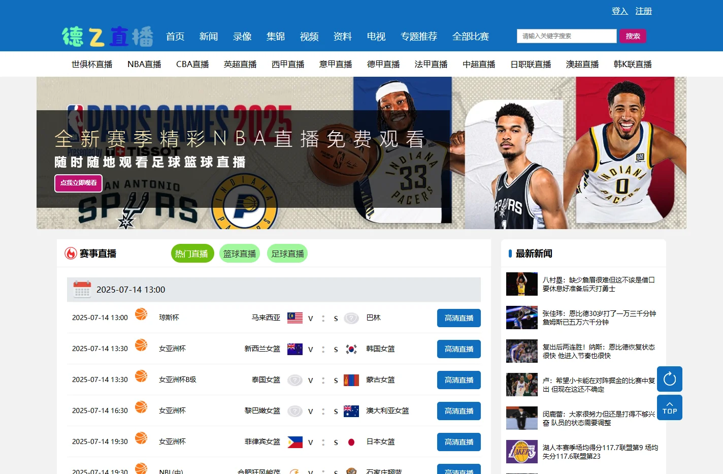Screen dimensions: 723x474
Task: Open the 意甲直播 link
Action: pos(336,64)
